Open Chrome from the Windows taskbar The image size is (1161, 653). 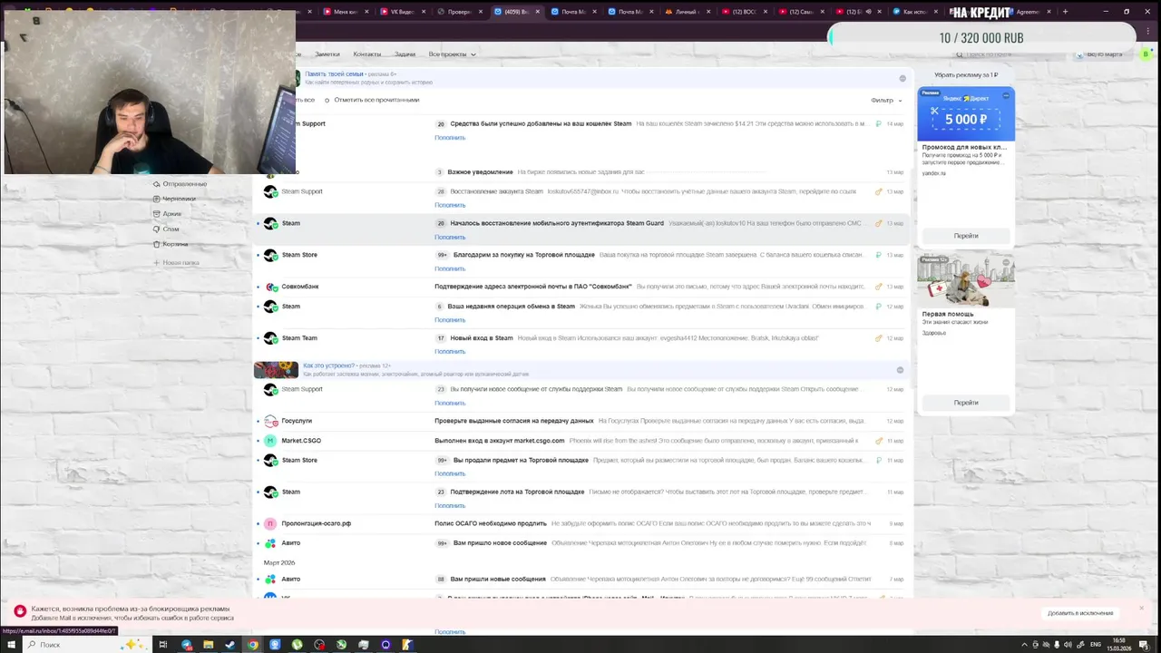(x=253, y=645)
